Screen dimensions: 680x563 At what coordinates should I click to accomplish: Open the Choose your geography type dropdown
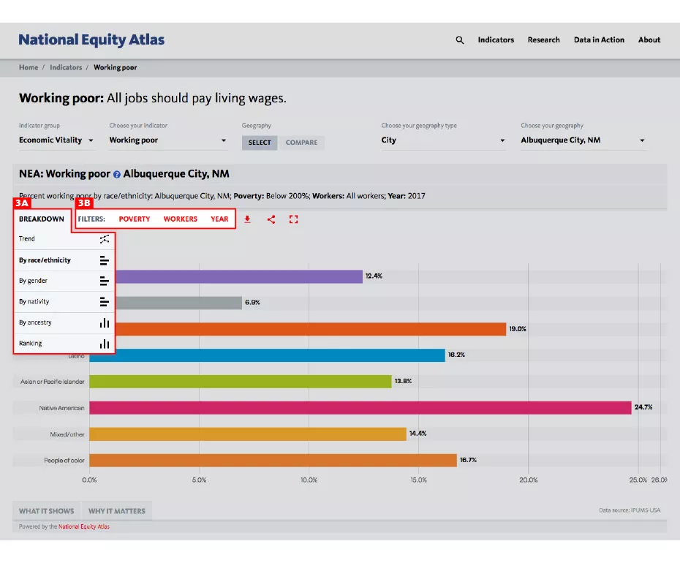click(x=443, y=140)
